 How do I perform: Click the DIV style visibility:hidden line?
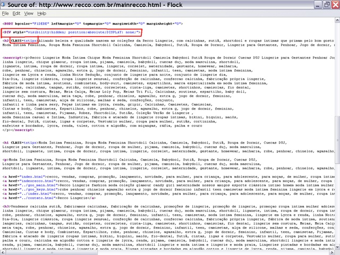(72, 32)
